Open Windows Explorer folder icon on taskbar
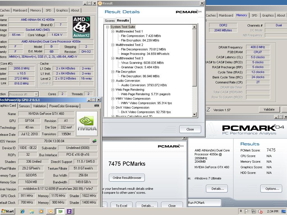The height and width of the screenshot is (215, 287). 32,211
